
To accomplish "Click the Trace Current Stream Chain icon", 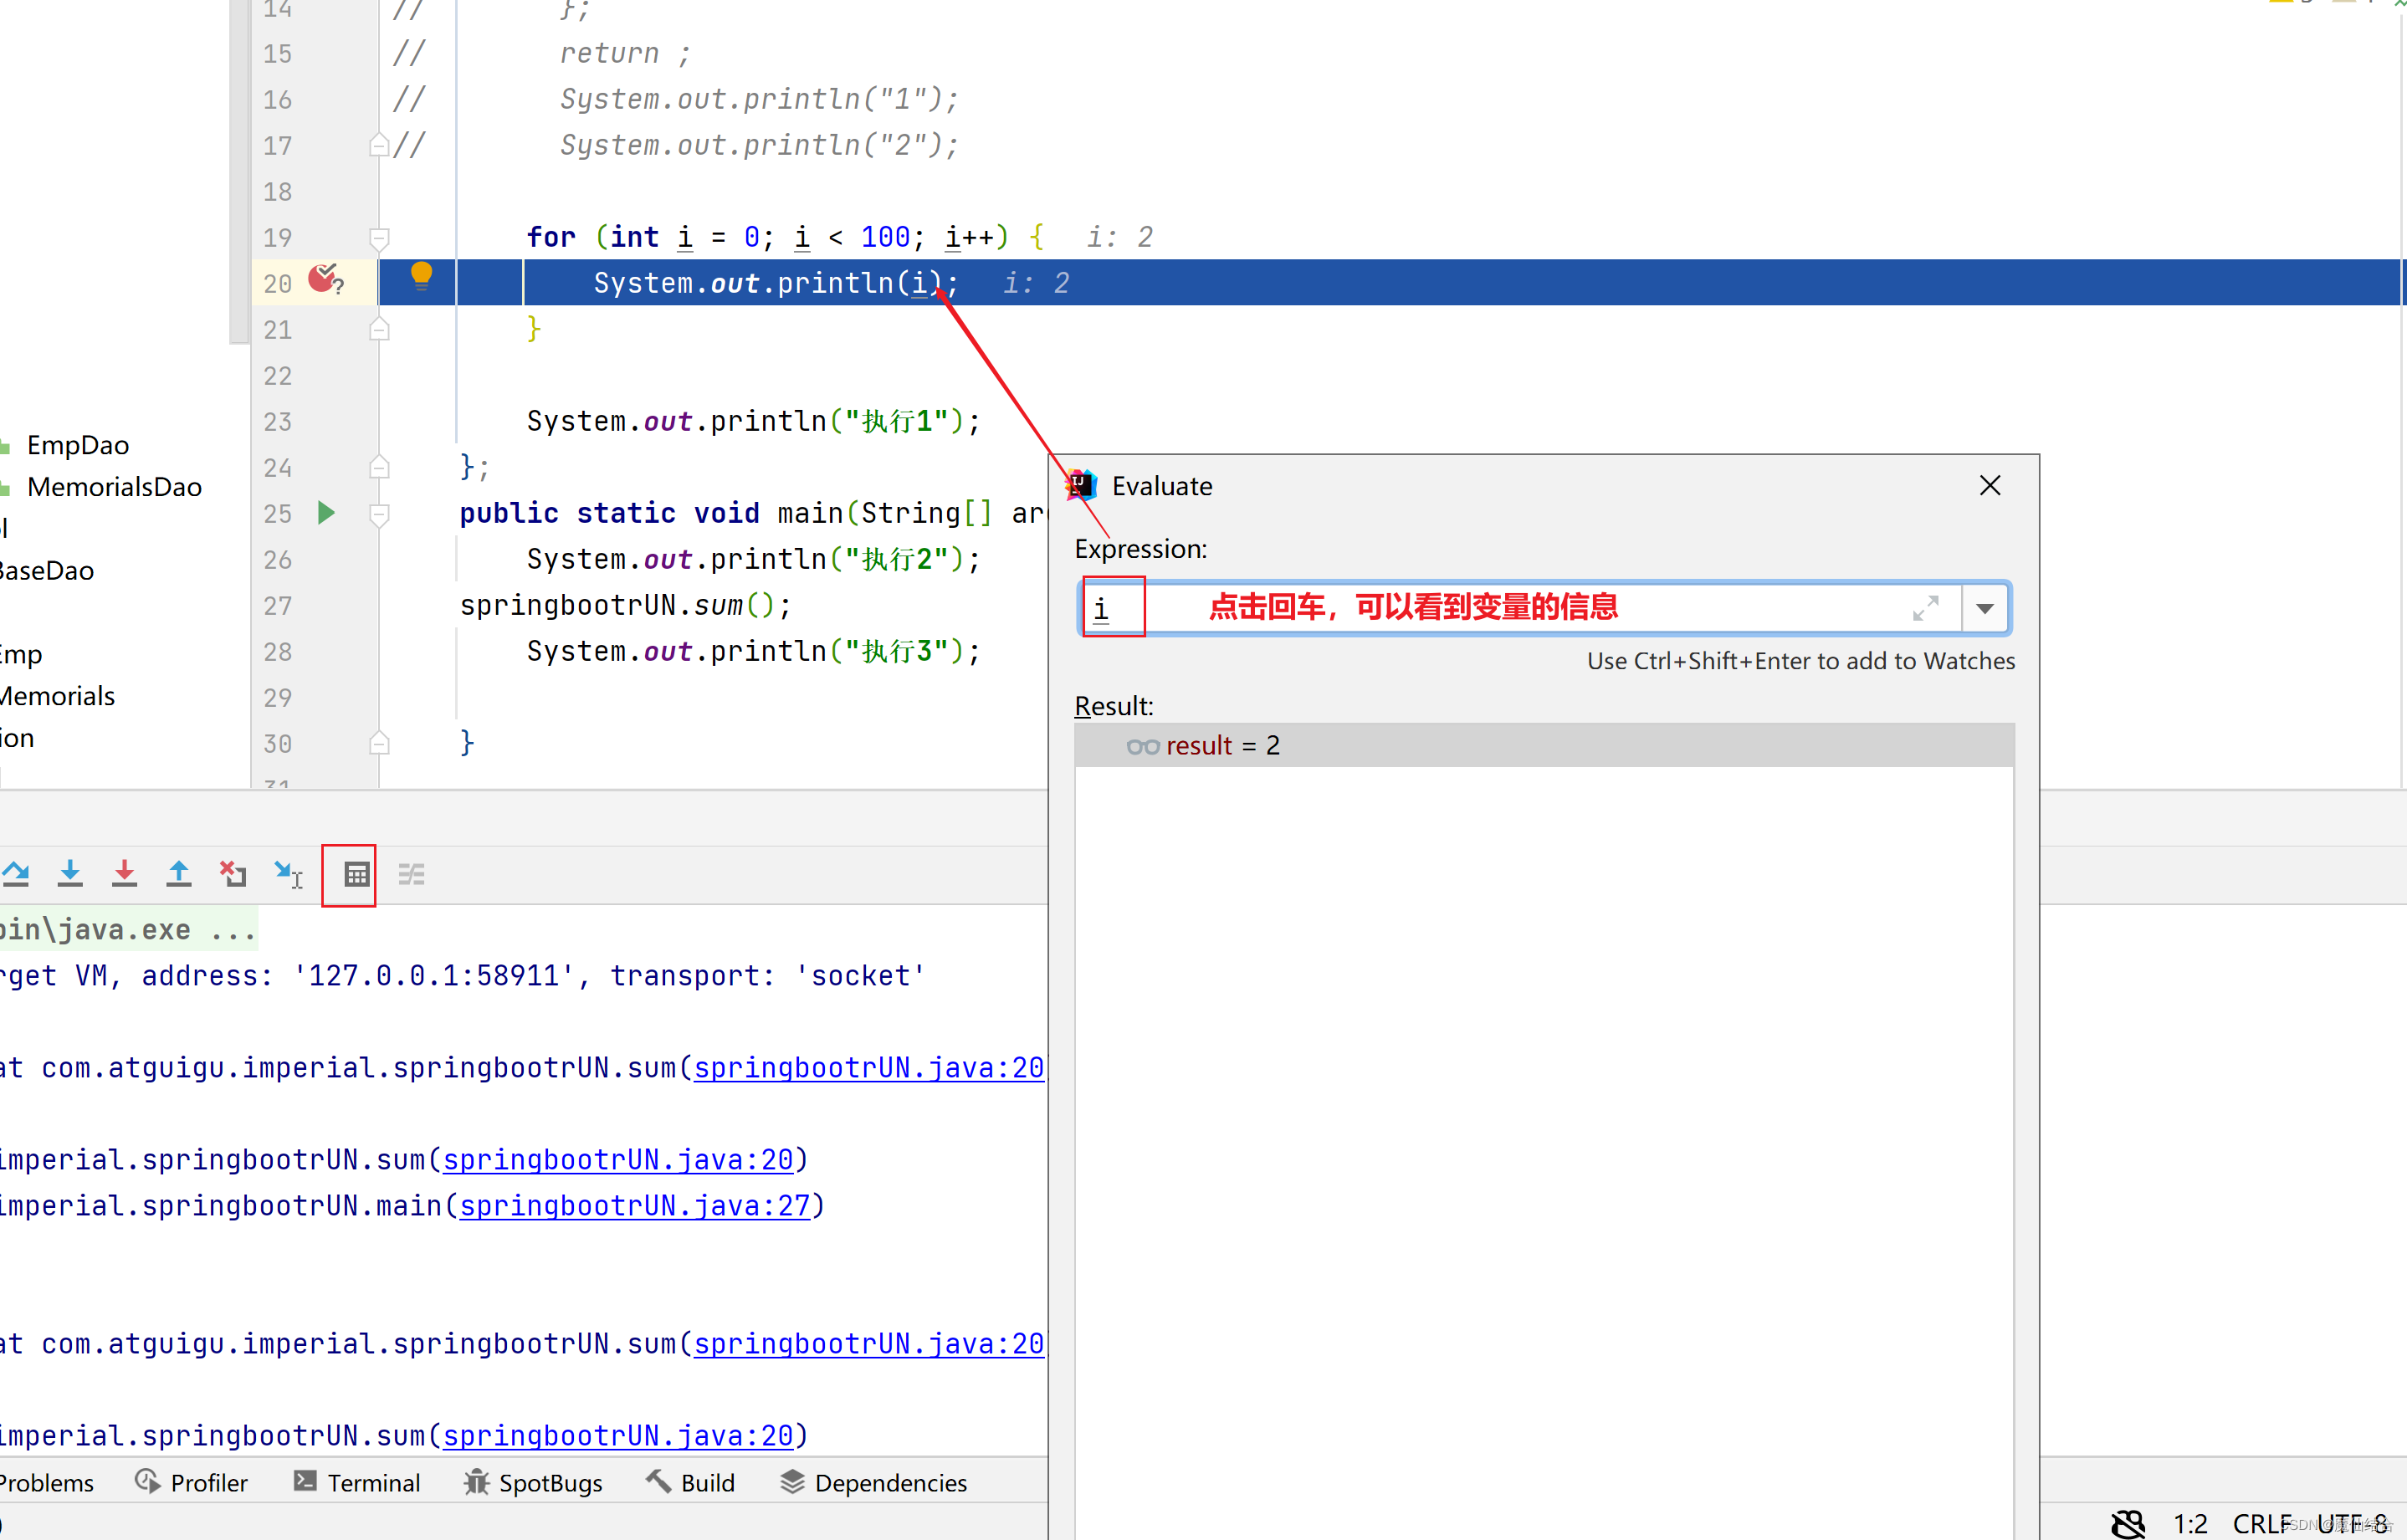I will click(411, 875).
